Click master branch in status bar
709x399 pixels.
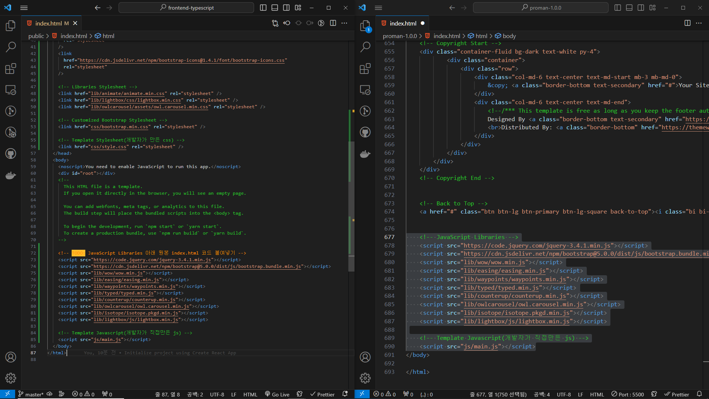pos(31,394)
